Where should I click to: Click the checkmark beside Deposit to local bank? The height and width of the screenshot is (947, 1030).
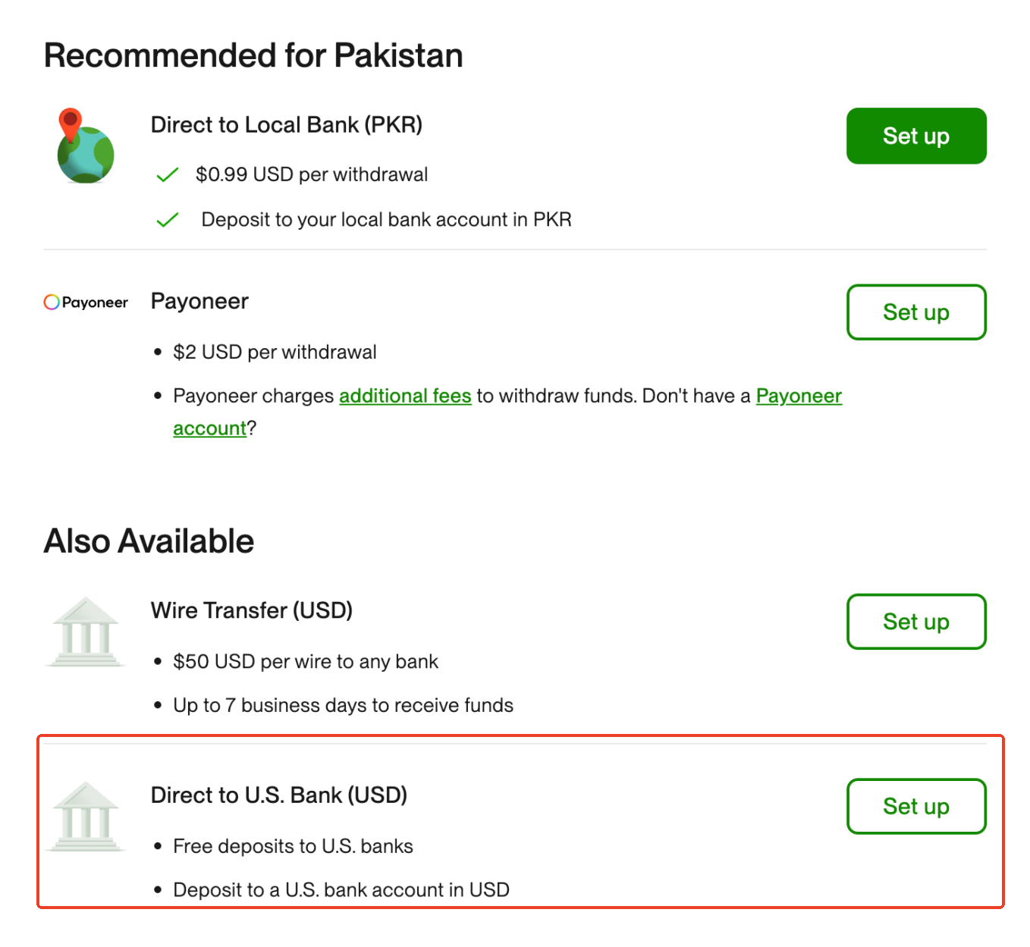click(167, 220)
